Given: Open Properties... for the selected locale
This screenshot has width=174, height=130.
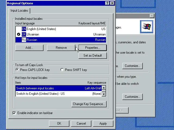Looking at the screenshot, I should [x=93, y=48].
